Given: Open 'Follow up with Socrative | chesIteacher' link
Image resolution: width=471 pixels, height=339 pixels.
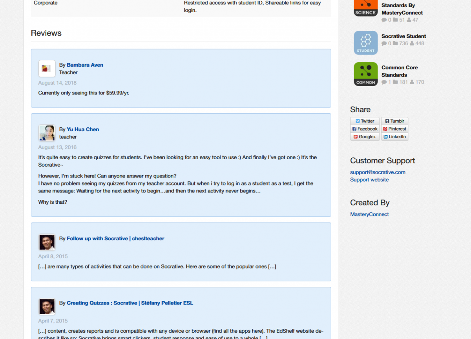Looking at the screenshot, I should 115,238.
